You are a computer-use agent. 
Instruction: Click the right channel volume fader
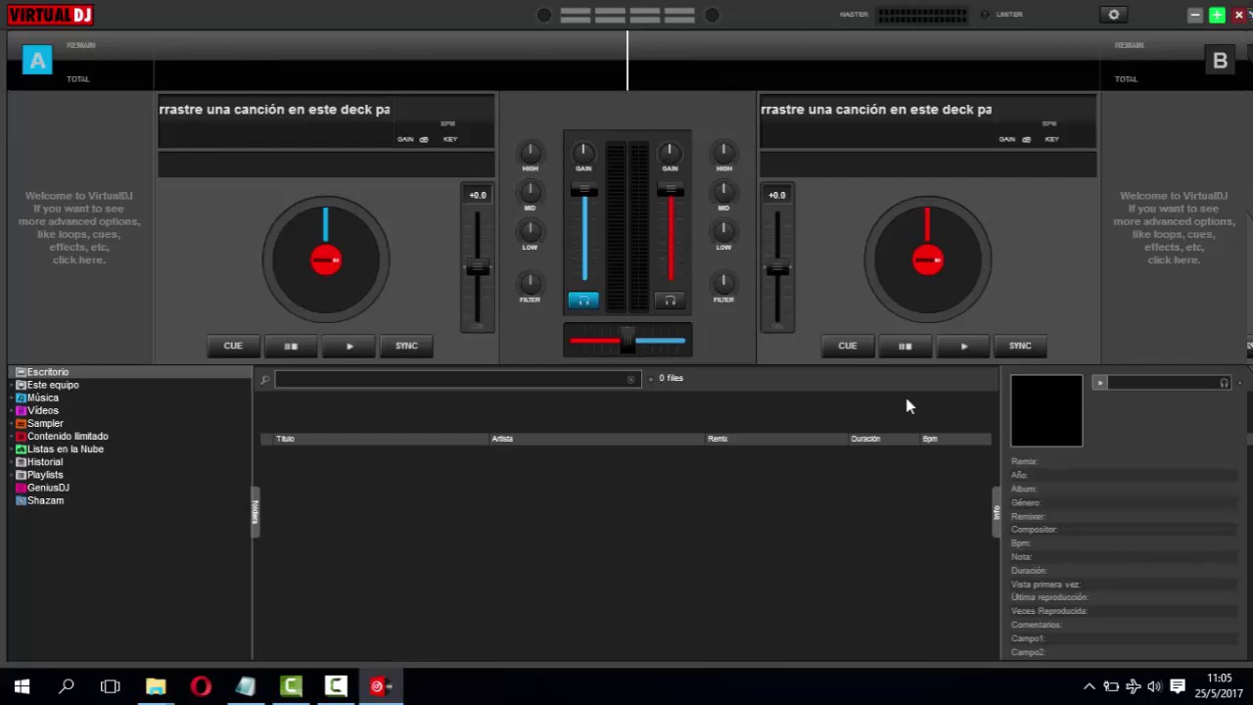click(x=671, y=190)
